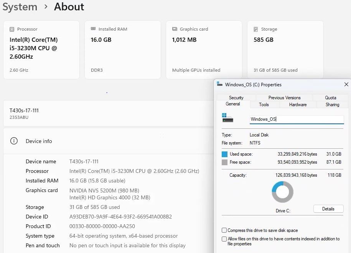
Task: Click the Windows drive icon beside name field
Action: tap(227, 118)
